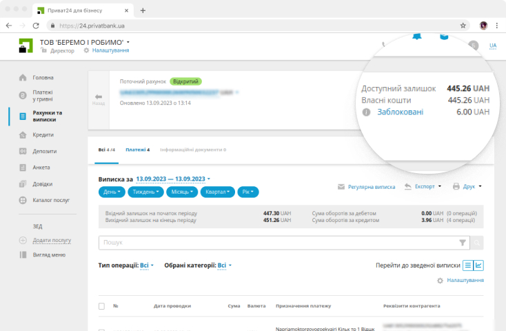Click the filter funnel icon in search field
This screenshot has width=506, height=331.
click(x=463, y=243)
